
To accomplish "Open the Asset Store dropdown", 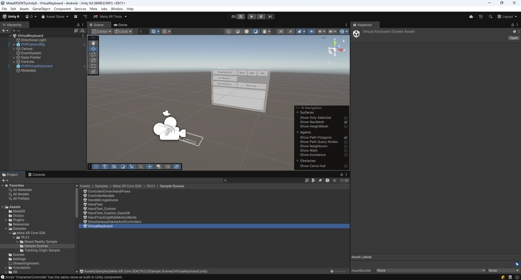I will (x=55, y=16).
